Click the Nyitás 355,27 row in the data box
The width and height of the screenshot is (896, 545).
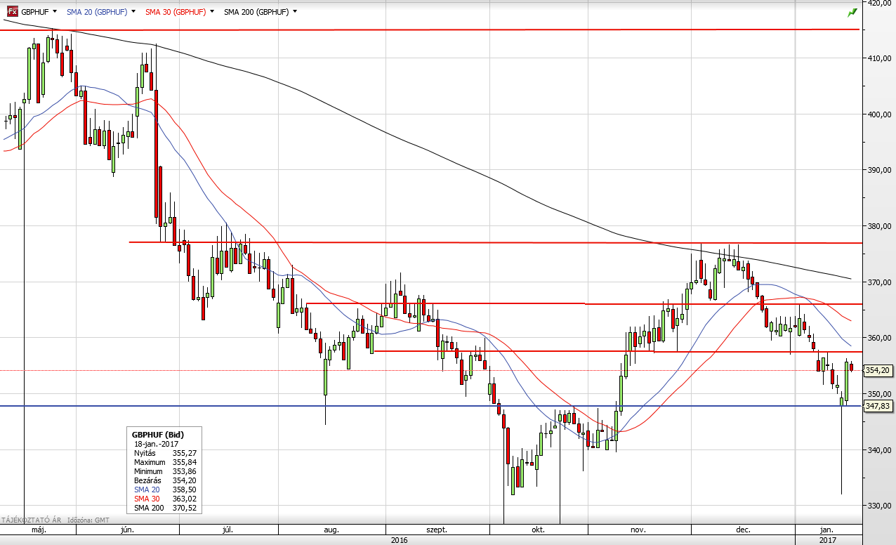pyautogui.click(x=164, y=453)
